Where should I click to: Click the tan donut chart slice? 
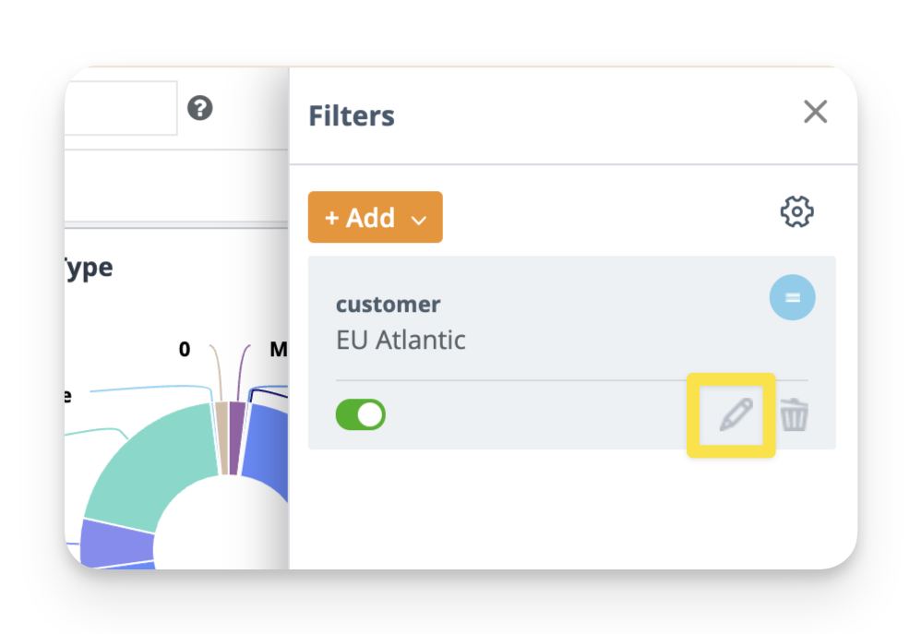click(222, 438)
